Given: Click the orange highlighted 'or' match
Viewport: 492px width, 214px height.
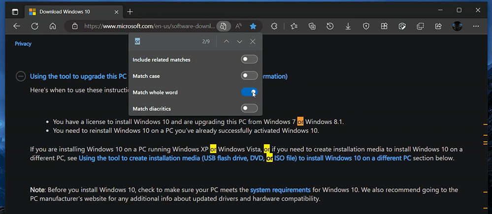Looking at the screenshot, I should pos(300,122).
